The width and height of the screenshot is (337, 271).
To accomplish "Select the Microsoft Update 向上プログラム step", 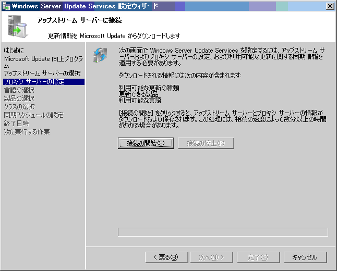I will 43,62.
